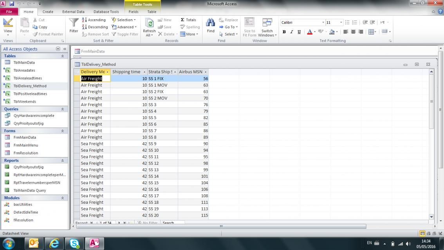Collapse the Reports group
The image size is (444, 250).
[x=63, y=160]
